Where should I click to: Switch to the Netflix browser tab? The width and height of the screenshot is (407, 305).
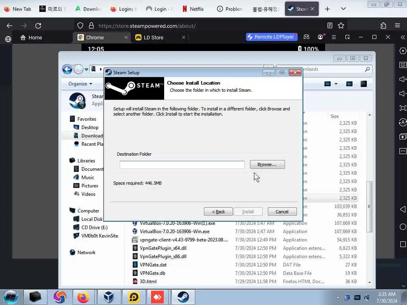194,9
